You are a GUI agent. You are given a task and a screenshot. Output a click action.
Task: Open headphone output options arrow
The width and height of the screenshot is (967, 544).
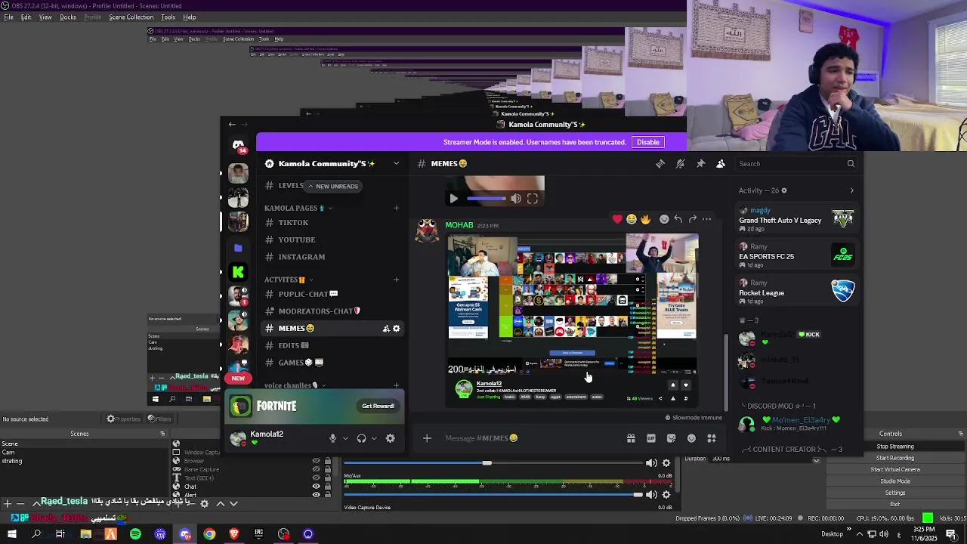[x=374, y=438]
